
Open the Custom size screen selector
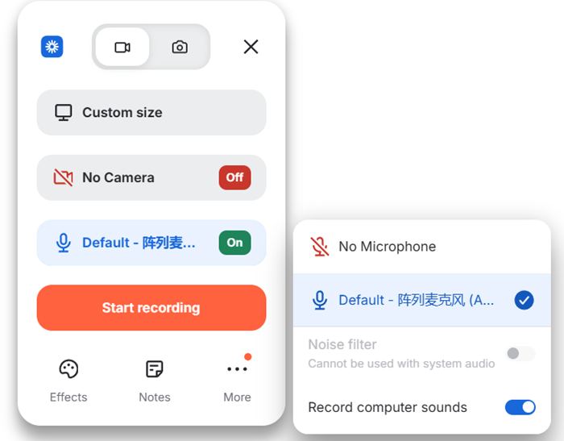151,113
